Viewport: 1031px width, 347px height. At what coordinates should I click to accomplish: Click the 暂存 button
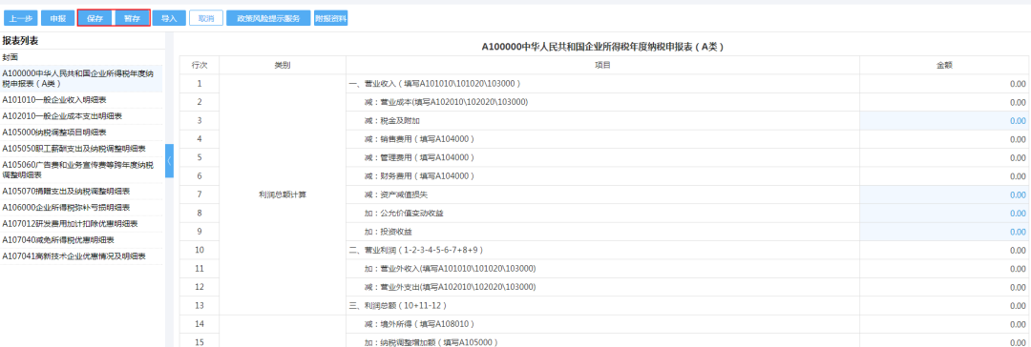tap(132, 18)
